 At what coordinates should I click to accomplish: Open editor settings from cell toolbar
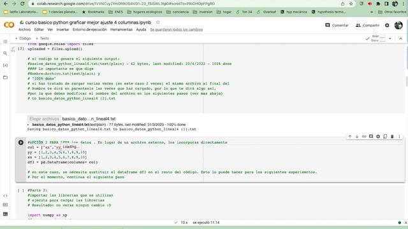[378, 137]
